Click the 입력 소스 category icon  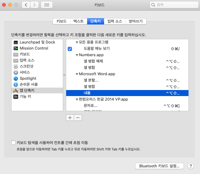16,60
